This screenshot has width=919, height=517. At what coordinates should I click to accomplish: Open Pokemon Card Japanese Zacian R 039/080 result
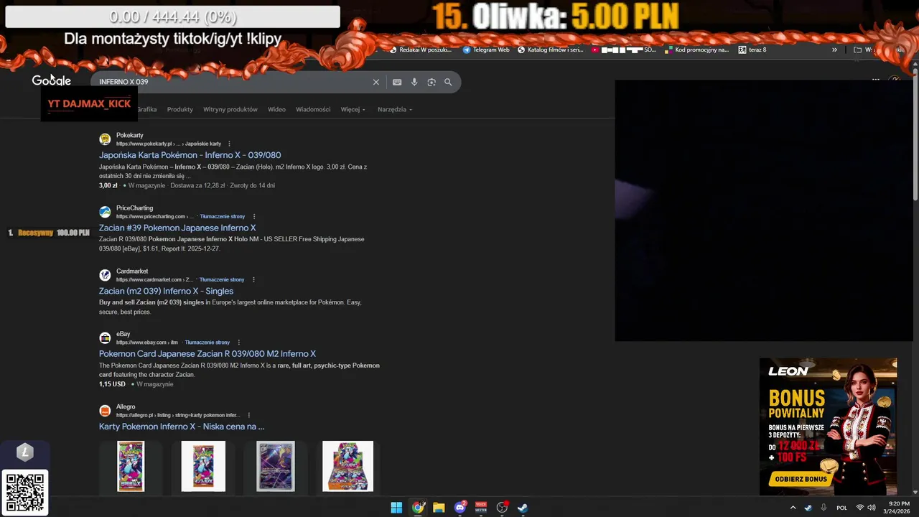[x=207, y=354]
